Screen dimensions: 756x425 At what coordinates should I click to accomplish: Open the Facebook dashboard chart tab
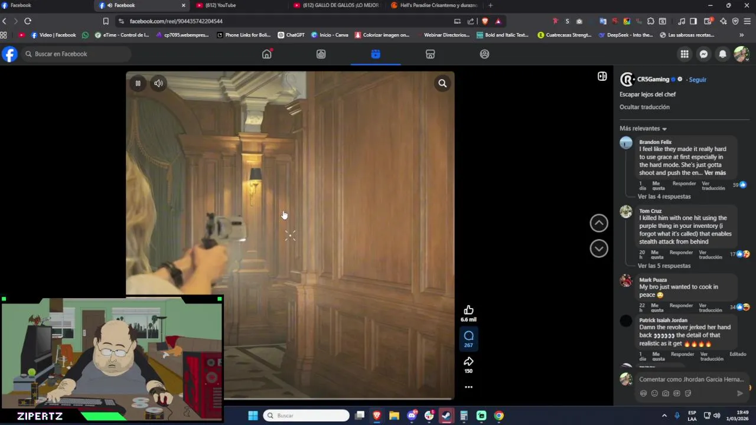(x=321, y=54)
